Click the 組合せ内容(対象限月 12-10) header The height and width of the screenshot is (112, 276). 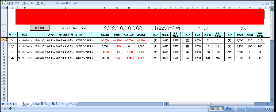click(x=66, y=35)
